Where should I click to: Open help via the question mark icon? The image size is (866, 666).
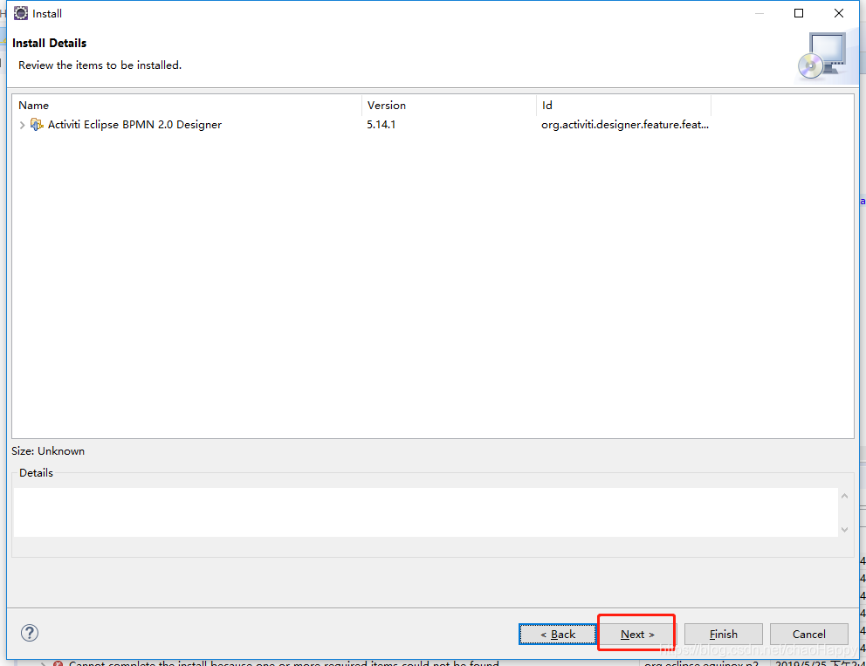click(30, 633)
